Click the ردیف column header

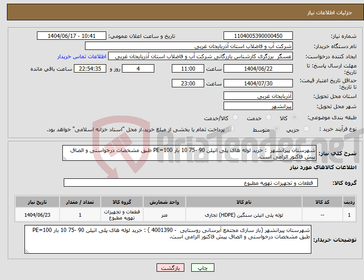[x=349, y=202]
